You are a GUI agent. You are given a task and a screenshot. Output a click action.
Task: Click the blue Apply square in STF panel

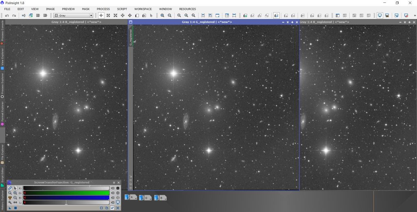point(15,208)
